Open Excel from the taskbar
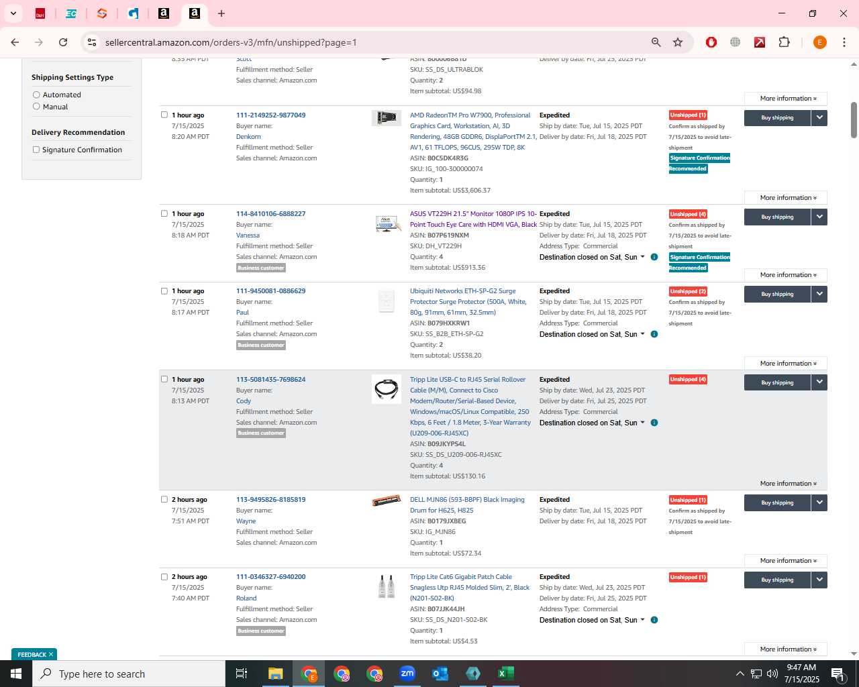 click(506, 674)
